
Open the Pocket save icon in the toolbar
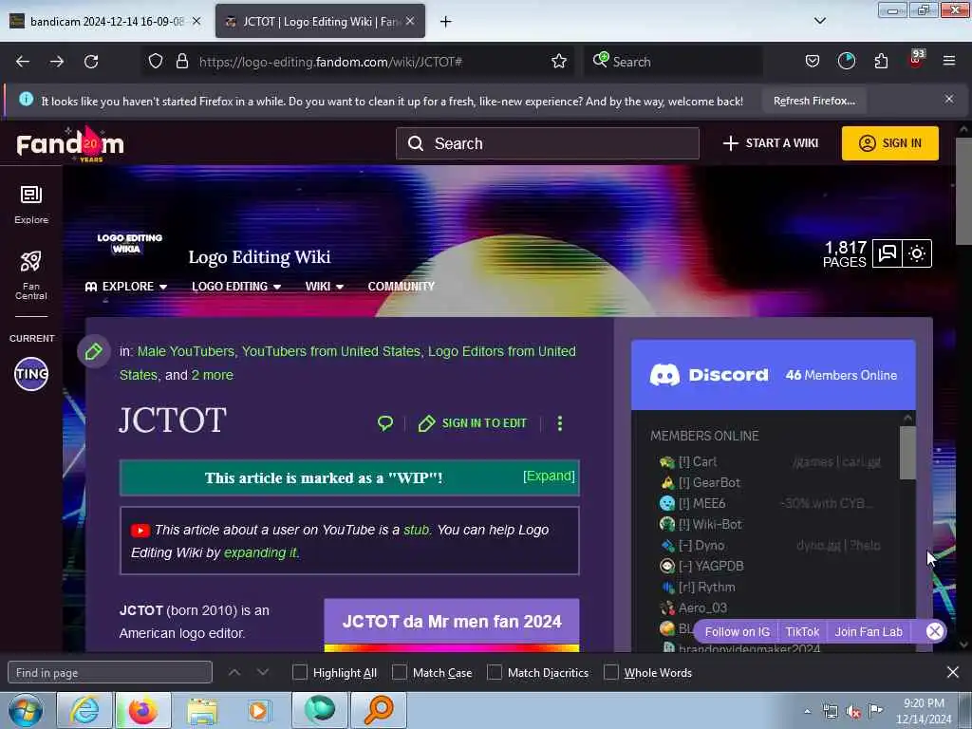click(x=813, y=62)
